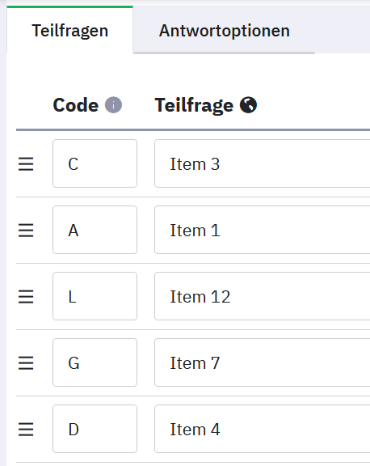
Task: Focus the code field containing D
Action: click(x=95, y=429)
